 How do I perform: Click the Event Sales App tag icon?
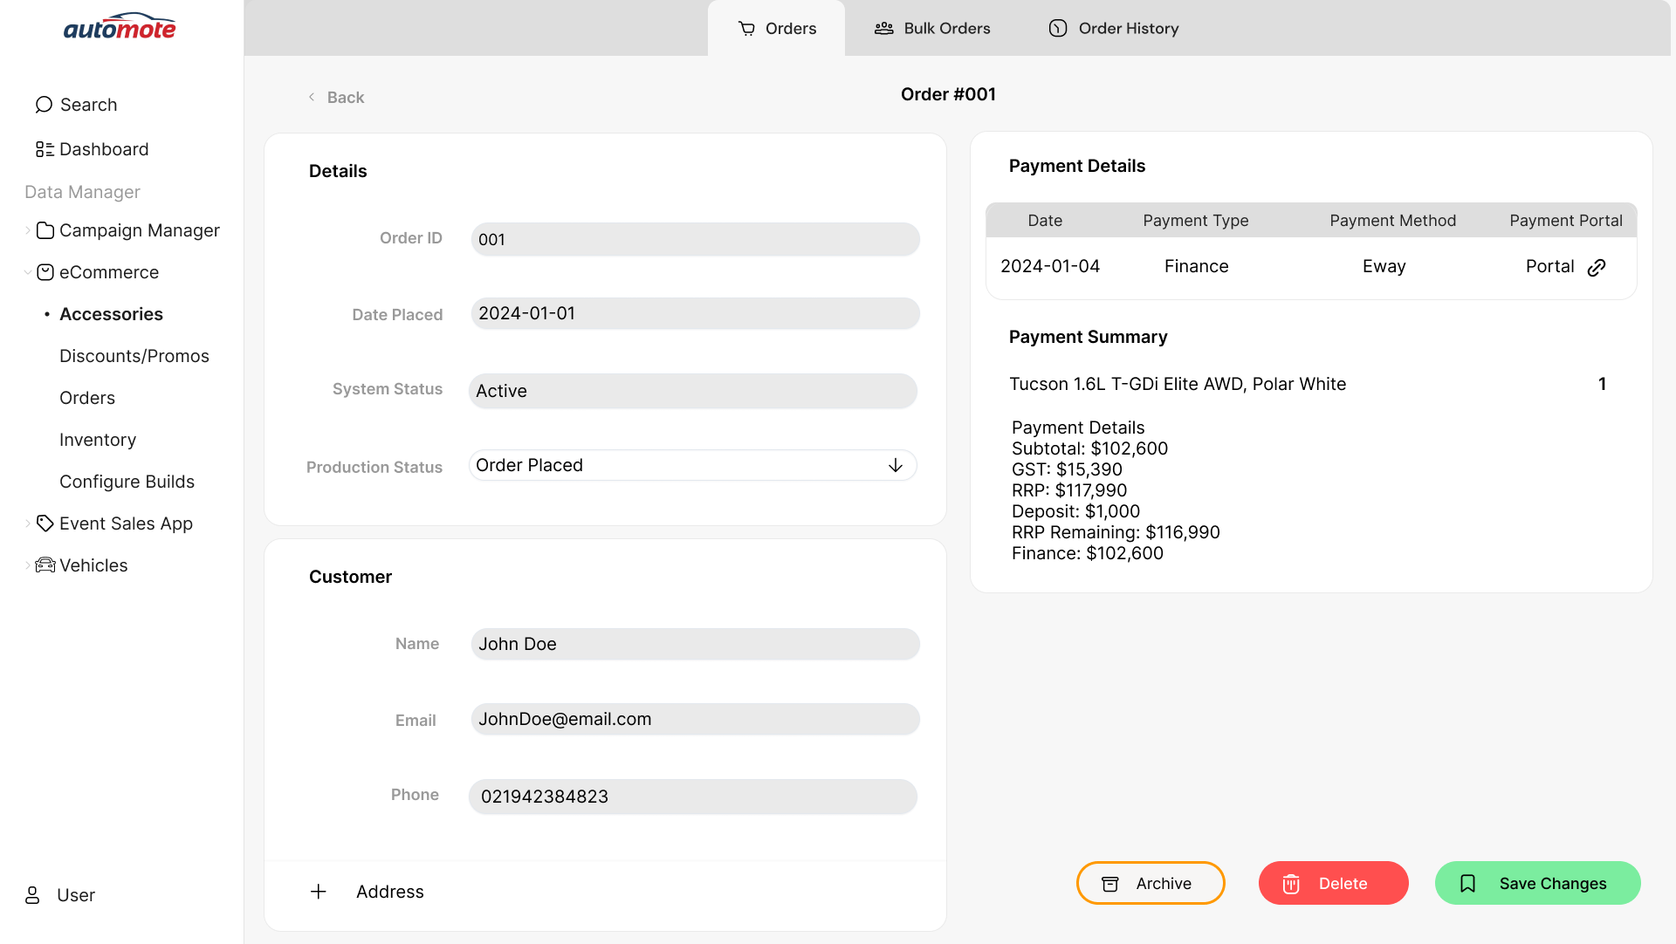coord(45,523)
